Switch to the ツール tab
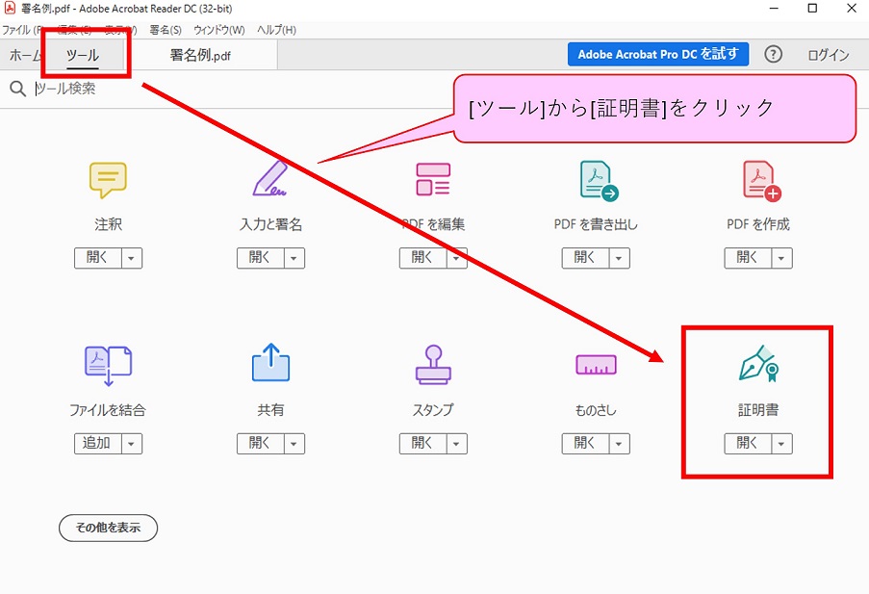869x594 pixels. [83, 56]
